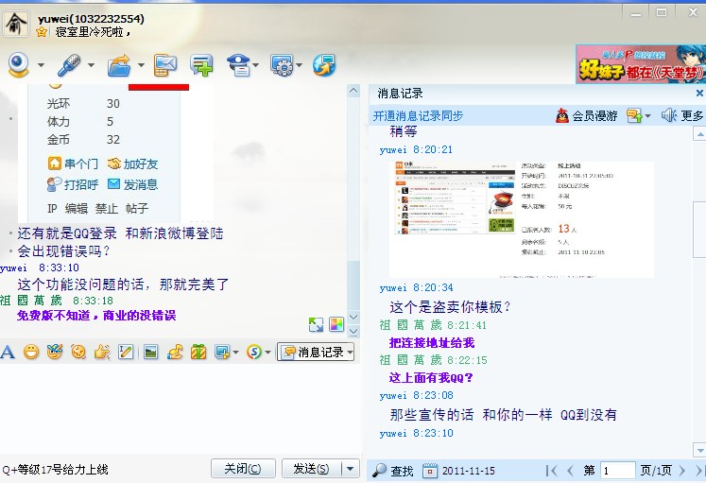Screen dimensions: 706x483
Task: Open send button options dropdown arrow
Action: pos(351,469)
